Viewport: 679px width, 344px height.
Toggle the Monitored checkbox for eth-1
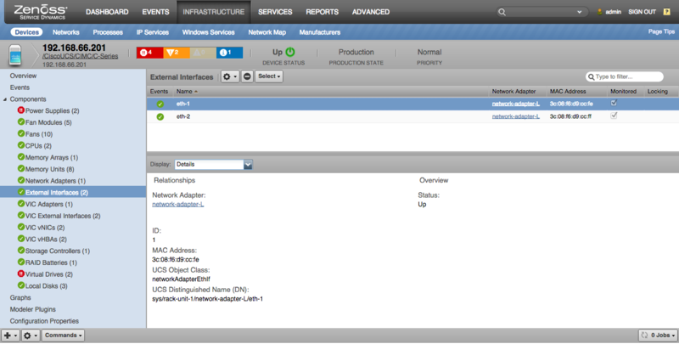coord(614,103)
